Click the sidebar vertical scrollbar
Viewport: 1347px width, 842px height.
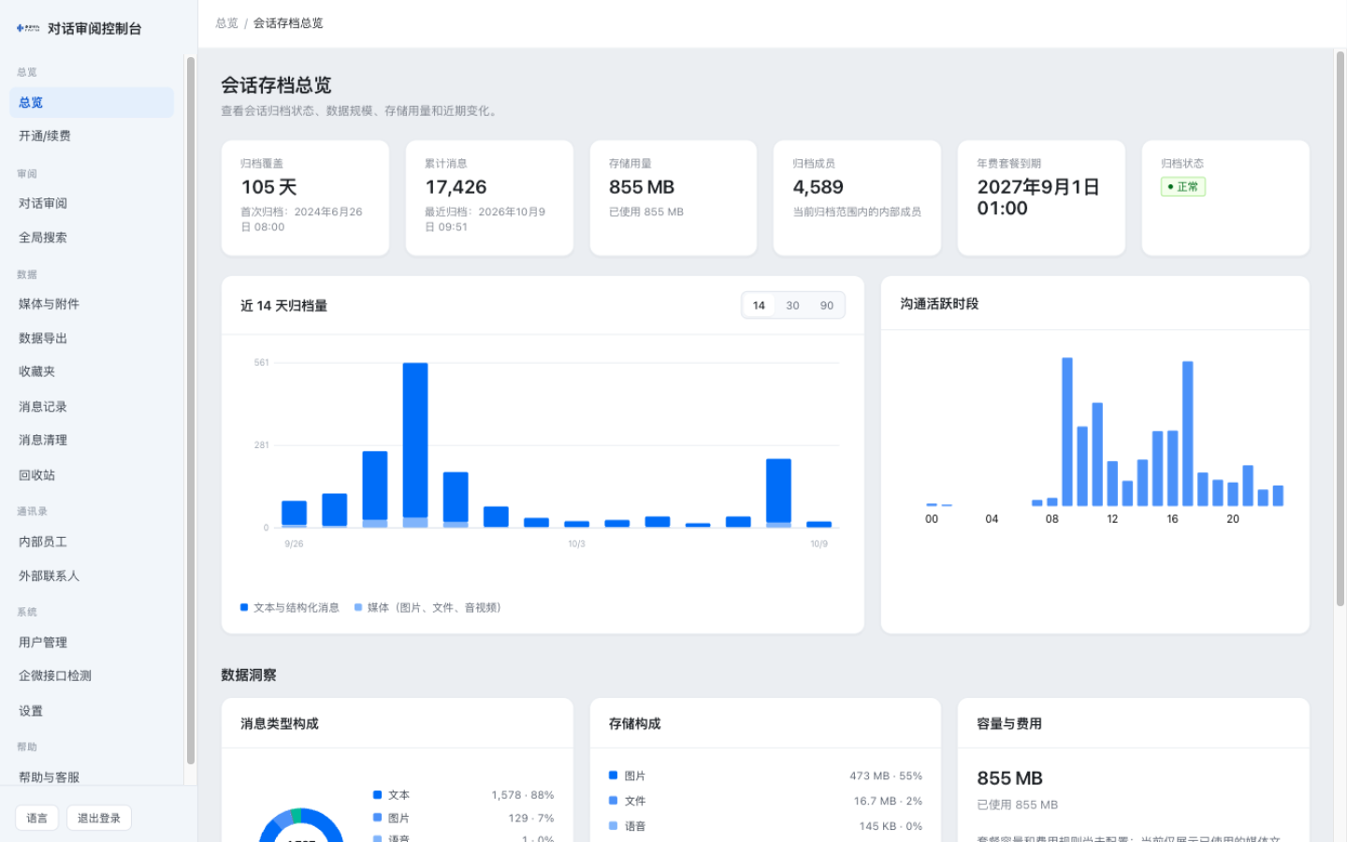(x=191, y=412)
